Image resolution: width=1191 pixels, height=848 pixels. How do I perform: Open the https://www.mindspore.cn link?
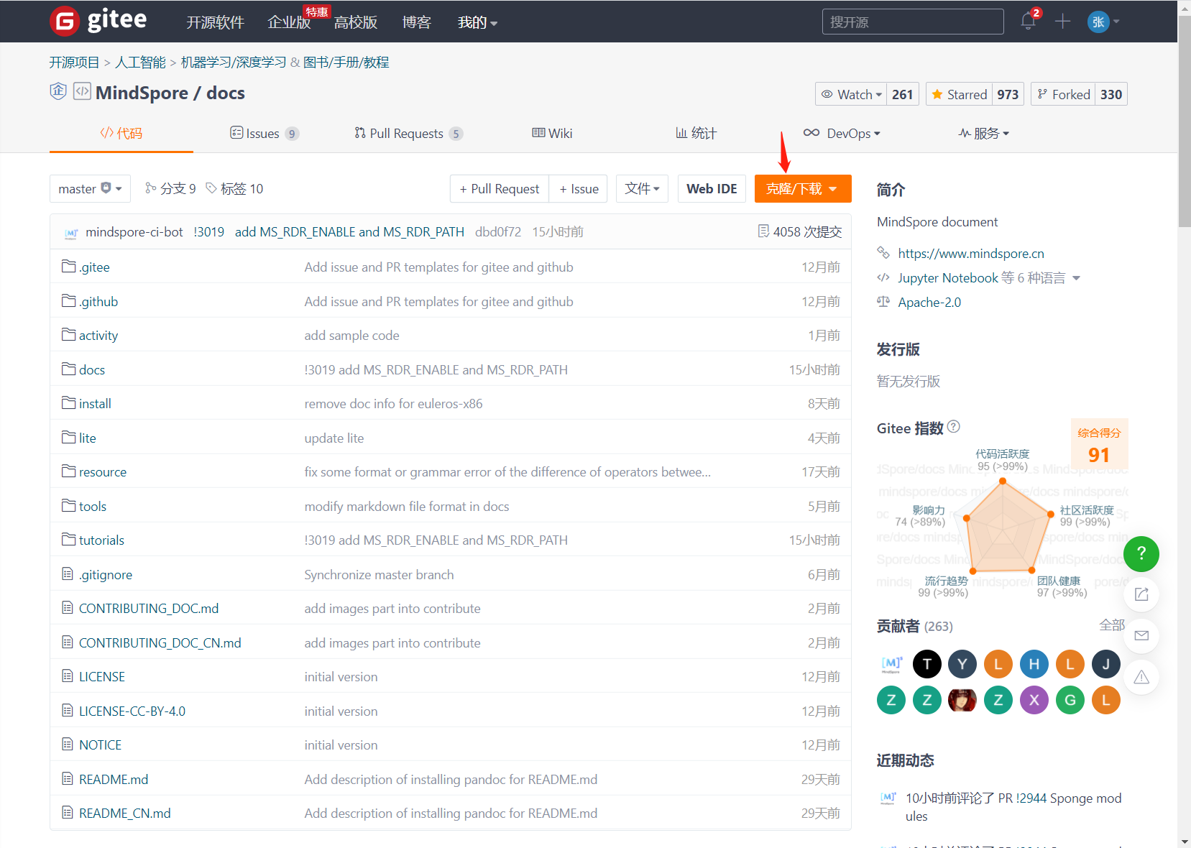971,253
